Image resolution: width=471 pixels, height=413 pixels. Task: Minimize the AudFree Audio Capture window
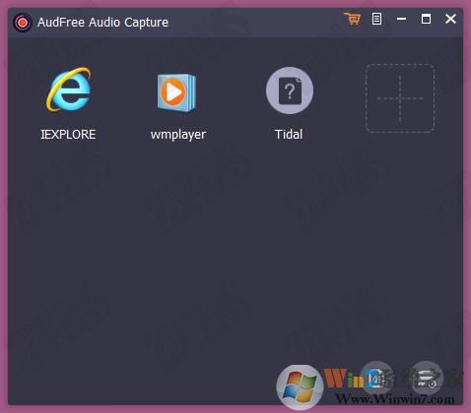click(x=401, y=19)
